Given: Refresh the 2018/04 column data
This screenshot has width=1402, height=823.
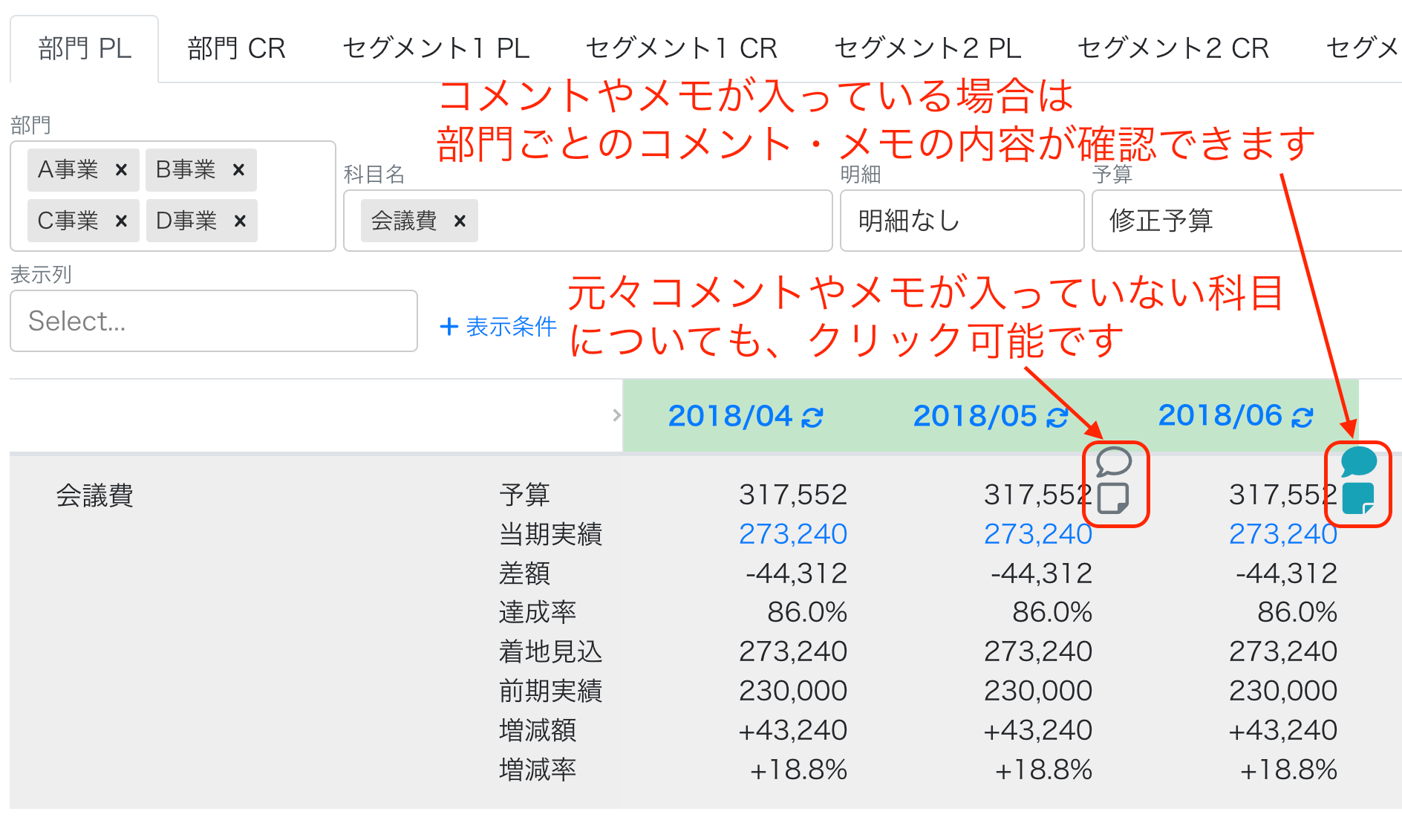Looking at the screenshot, I should point(812,418).
